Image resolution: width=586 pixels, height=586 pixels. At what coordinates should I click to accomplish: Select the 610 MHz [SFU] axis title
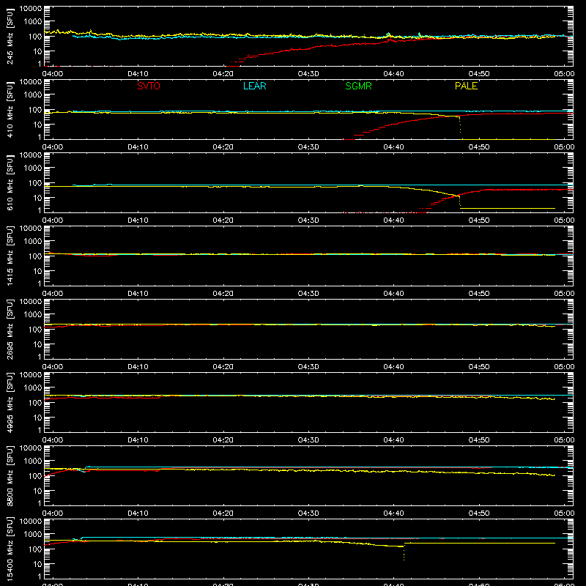(x=10, y=182)
